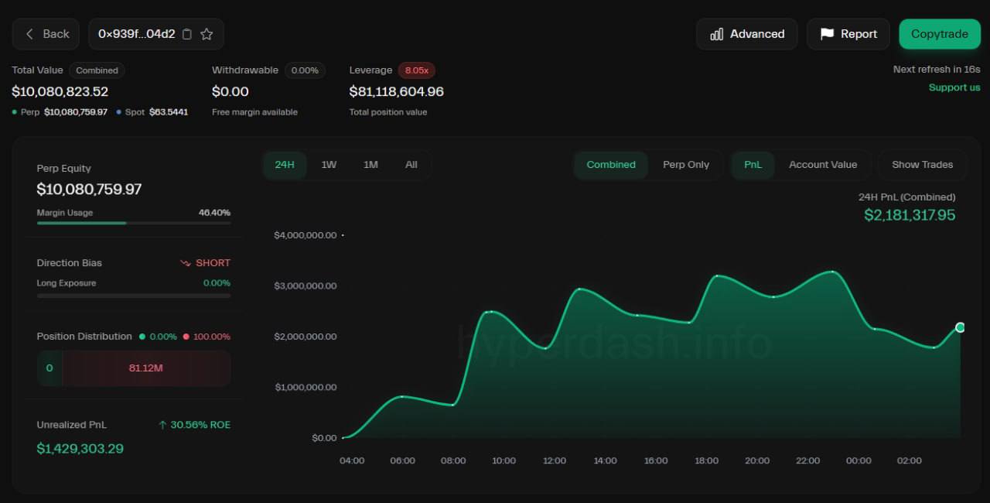Open the Support us link
Image resolution: width=990 pixels, height=503 pixels.
coord(954,87)
